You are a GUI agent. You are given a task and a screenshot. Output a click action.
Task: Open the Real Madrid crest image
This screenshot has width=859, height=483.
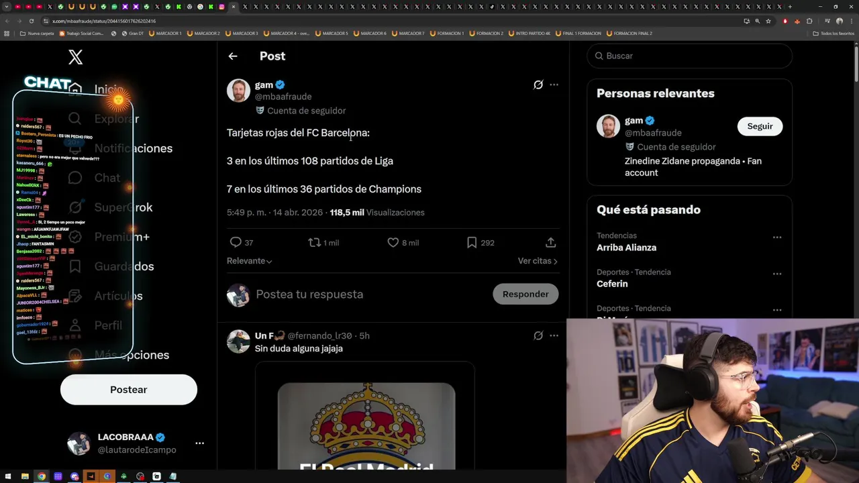(366, 426)
